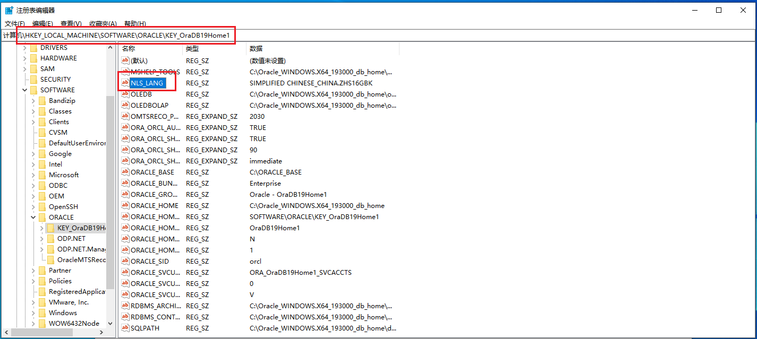Open the 帮助(H) help menu

(135, 24)
